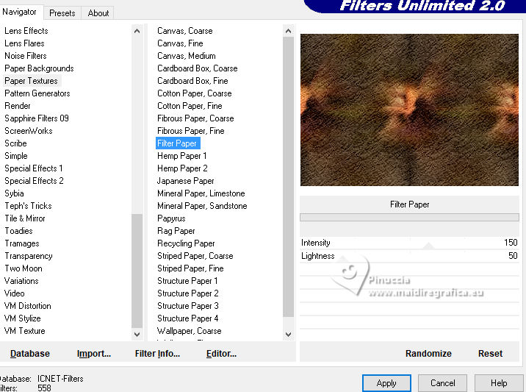The image size is (526, 392).
Task: Click Randomize settings
Action: click(428, 353)
